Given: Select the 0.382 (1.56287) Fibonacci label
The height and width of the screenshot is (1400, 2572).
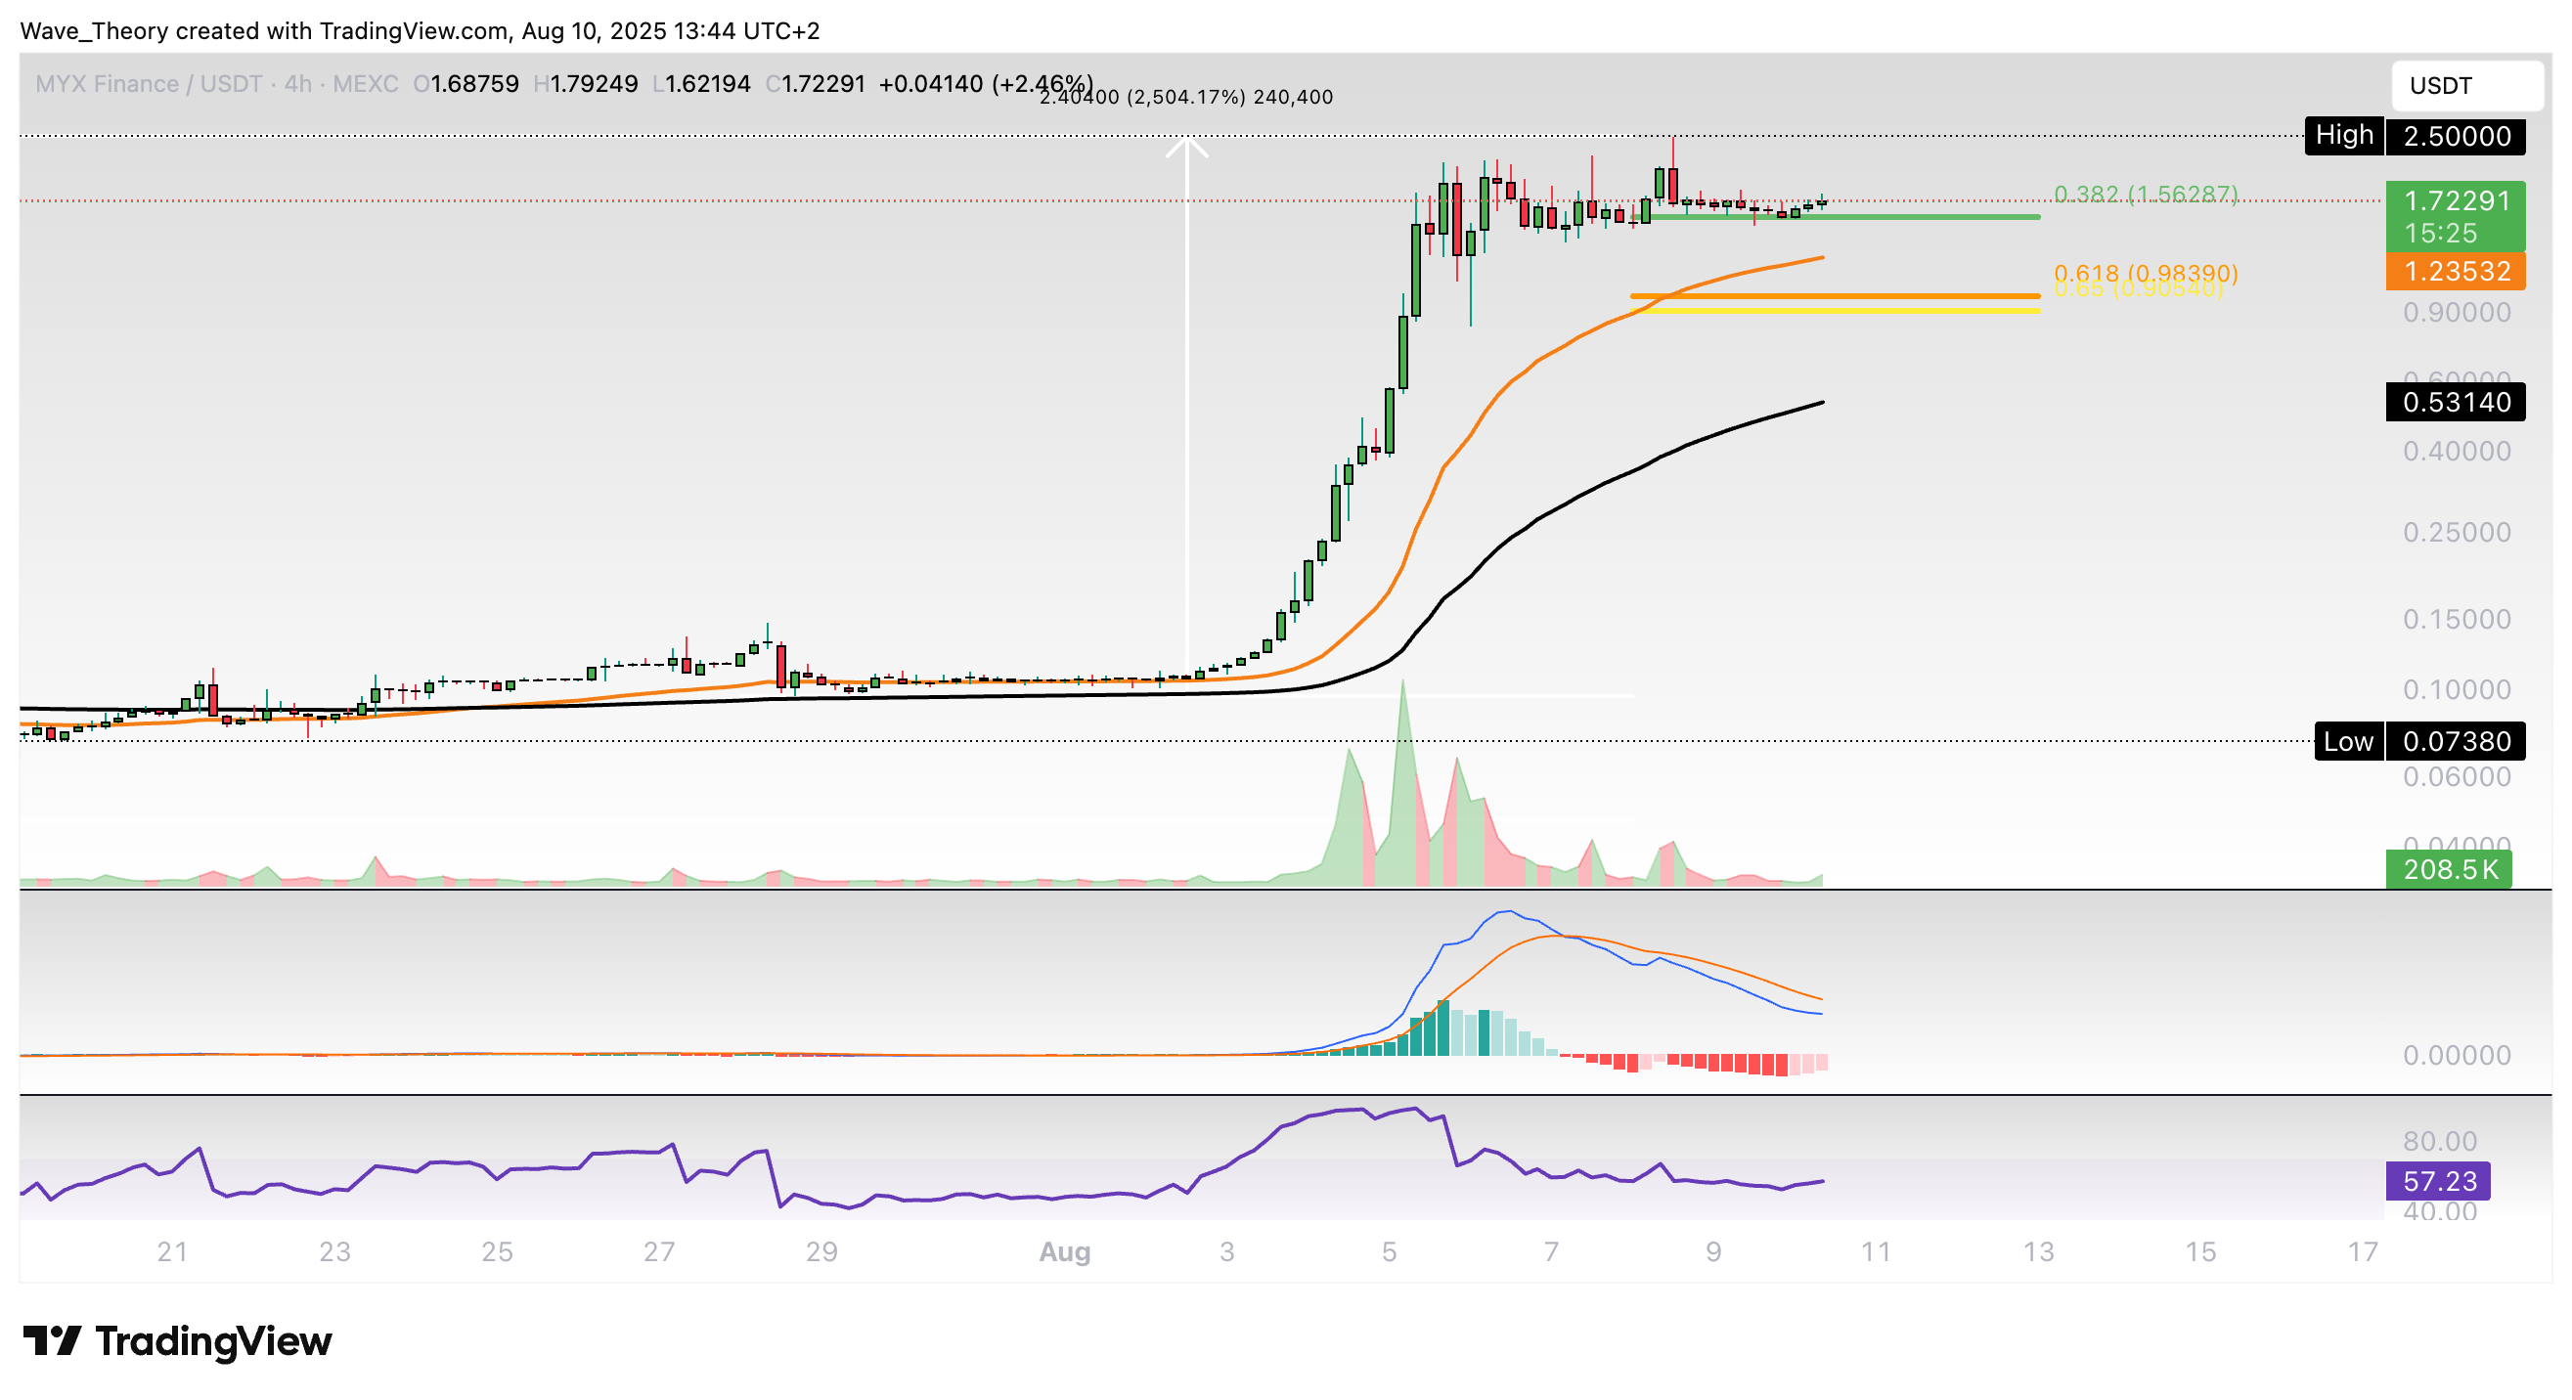Looking at the screenshot, I should click(2145, 194).
